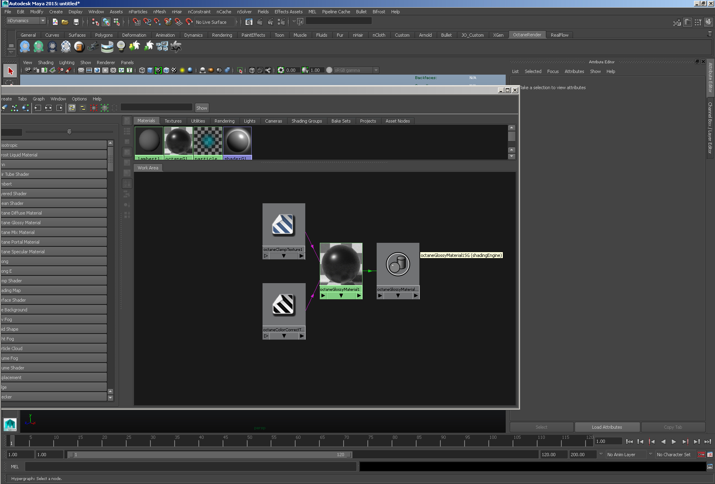Open the Renderer menu in viewport panel

[106, 63]
